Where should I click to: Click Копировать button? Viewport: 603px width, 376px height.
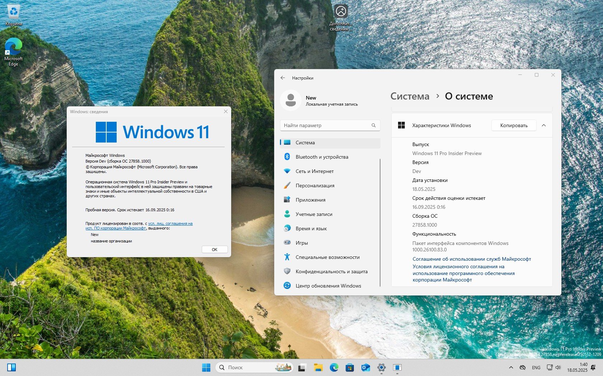click(x=514, y=125)
